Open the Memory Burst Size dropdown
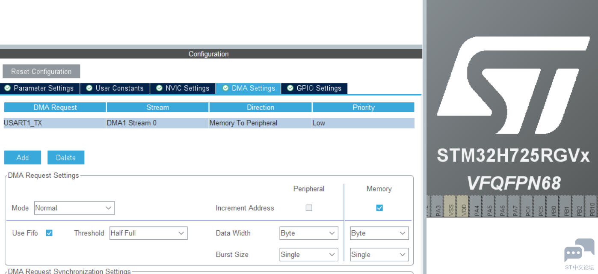The image size is (598, 274). click(x=379, y=254)
